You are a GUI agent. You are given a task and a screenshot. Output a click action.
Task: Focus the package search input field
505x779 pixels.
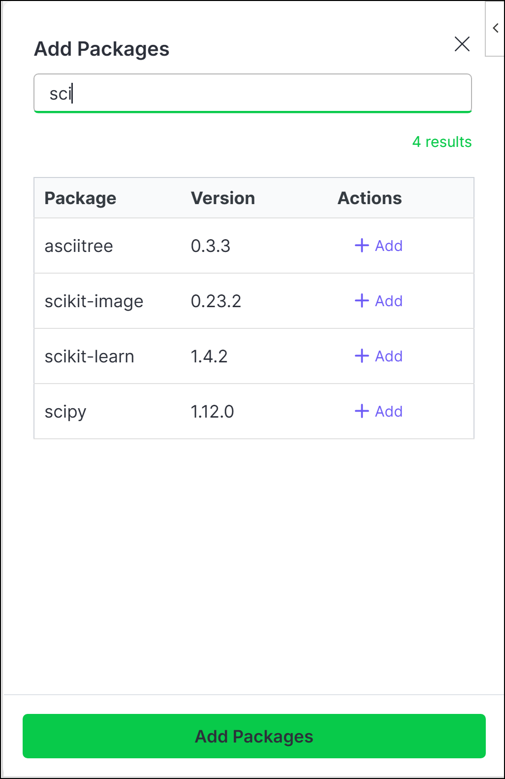(x=252, y=93)
